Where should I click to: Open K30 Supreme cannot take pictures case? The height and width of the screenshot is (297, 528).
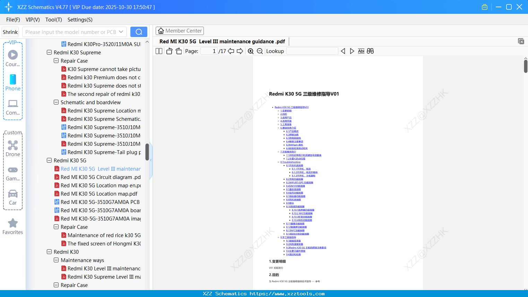pyautogui.click(x=101, y=69)
